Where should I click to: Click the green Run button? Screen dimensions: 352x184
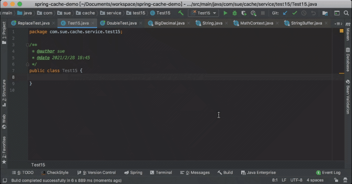point(225,13)
